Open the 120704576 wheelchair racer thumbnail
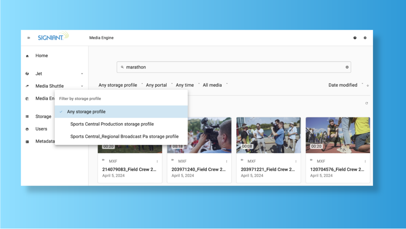The image size is (406, 229). click(337, 135)
